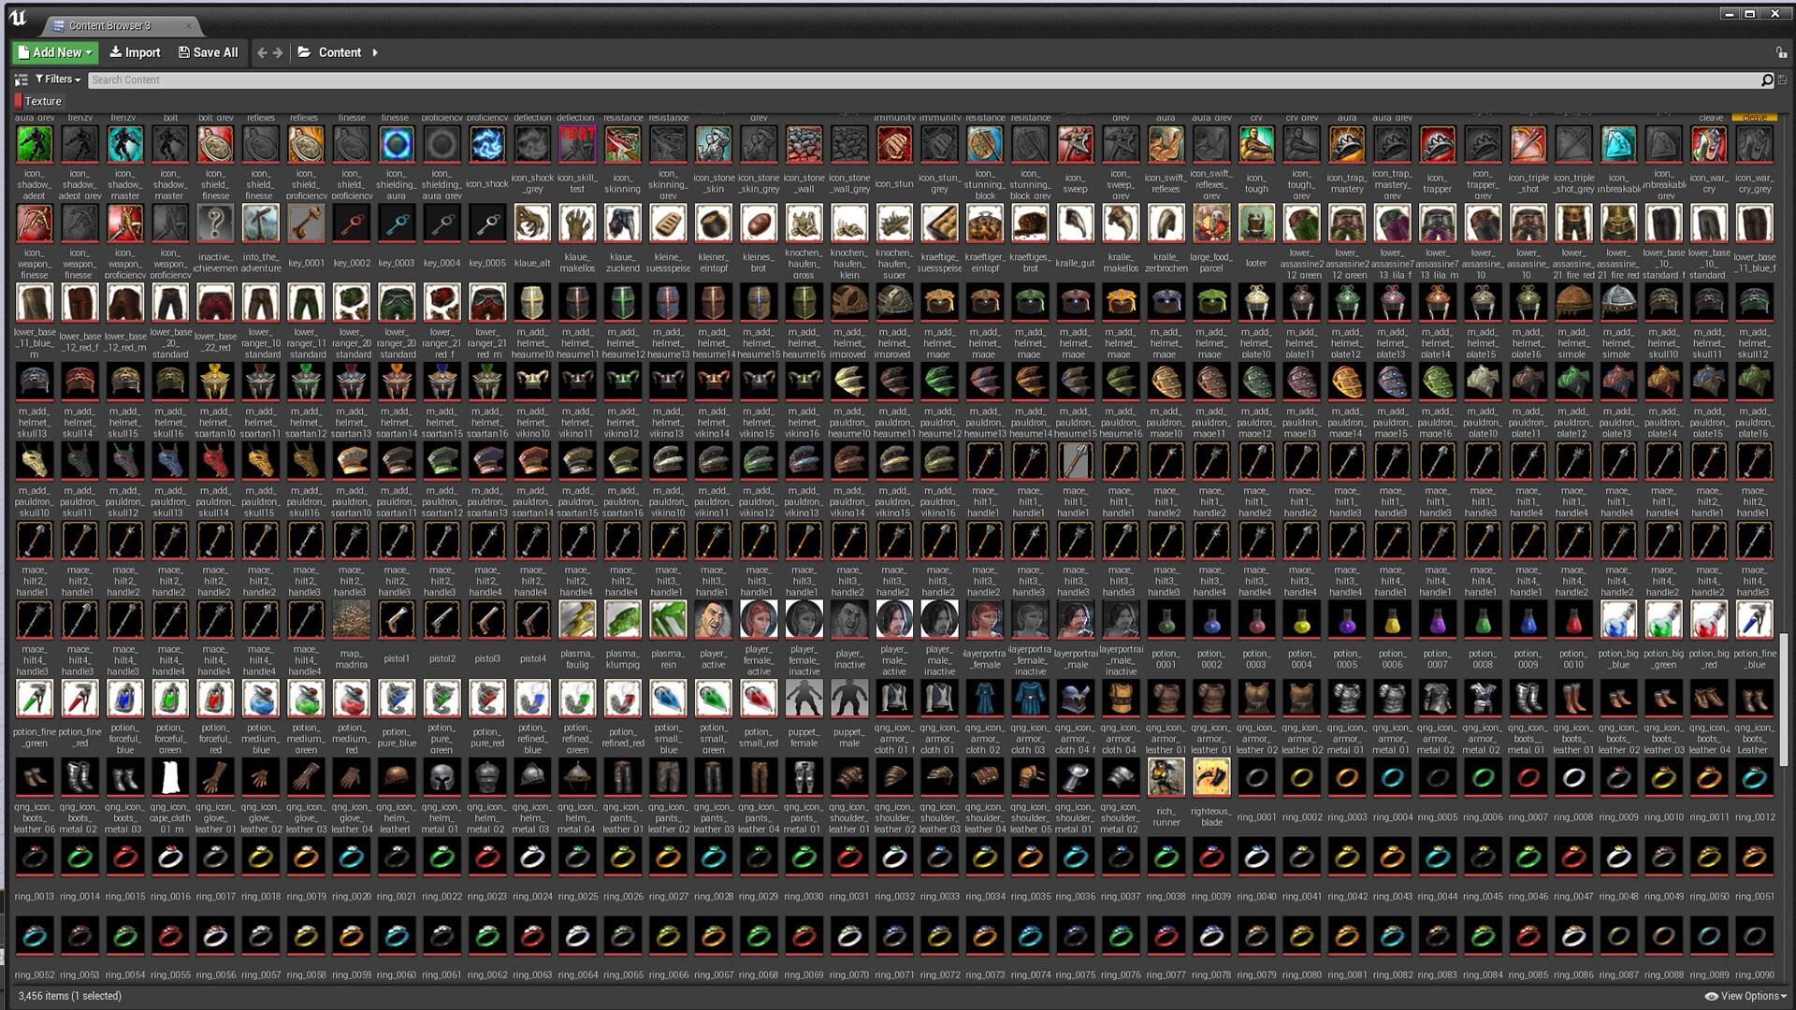Click the folder icon in the path bar

(x=303, y=52)
